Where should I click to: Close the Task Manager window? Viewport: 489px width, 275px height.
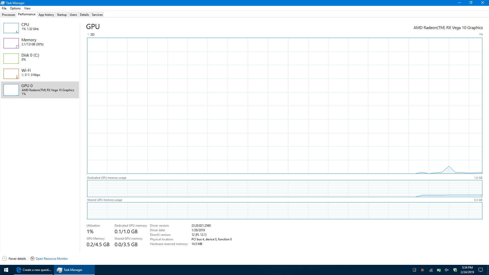[x=483, y=3]
